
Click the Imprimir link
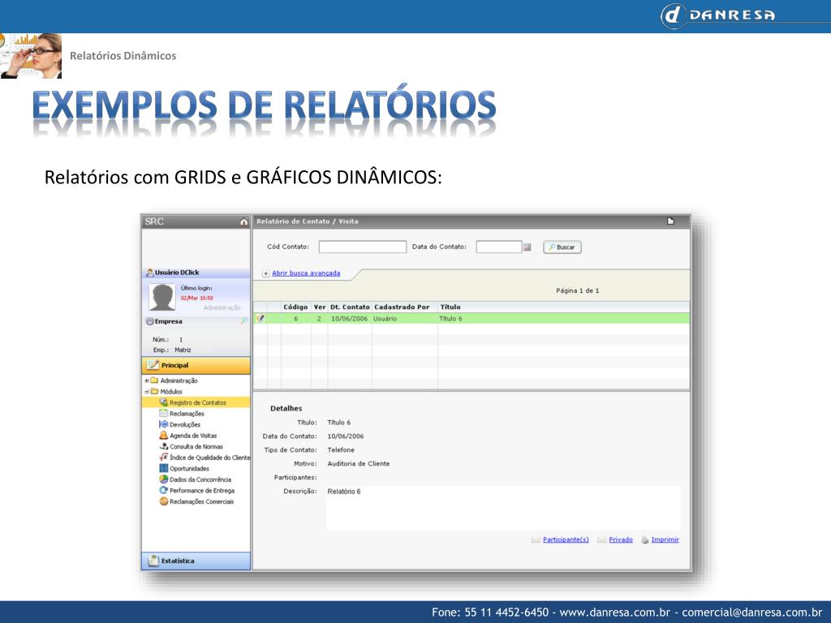click(665, 539)
